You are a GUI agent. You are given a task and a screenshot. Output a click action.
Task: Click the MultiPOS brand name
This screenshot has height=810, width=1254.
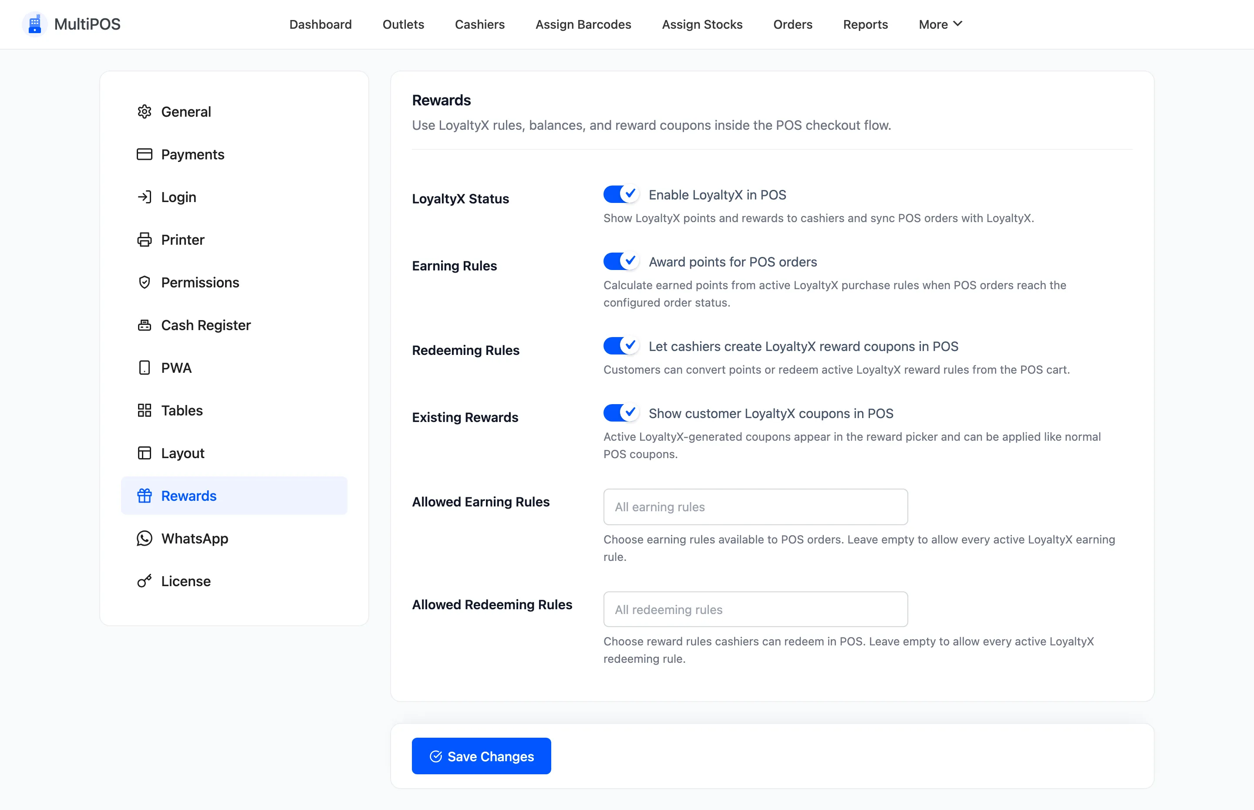87,24
